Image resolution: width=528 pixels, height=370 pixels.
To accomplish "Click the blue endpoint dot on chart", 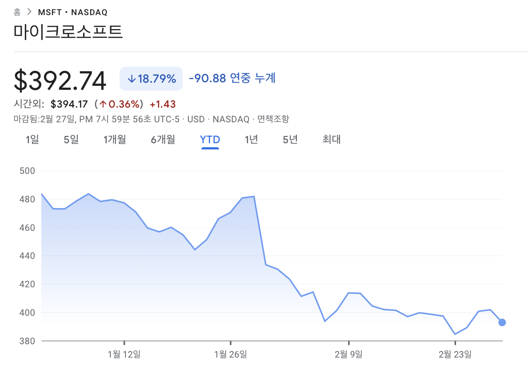I will pyautogui.click(x=502, y=322).
